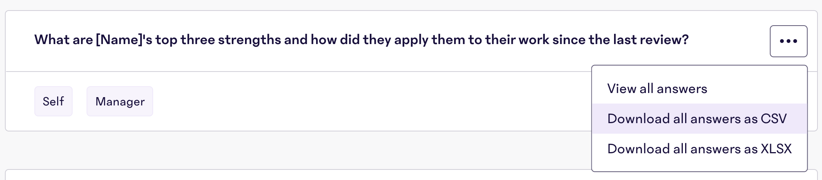Export answers using the CSV option
The image size is (822, 180).
[699, 119]
